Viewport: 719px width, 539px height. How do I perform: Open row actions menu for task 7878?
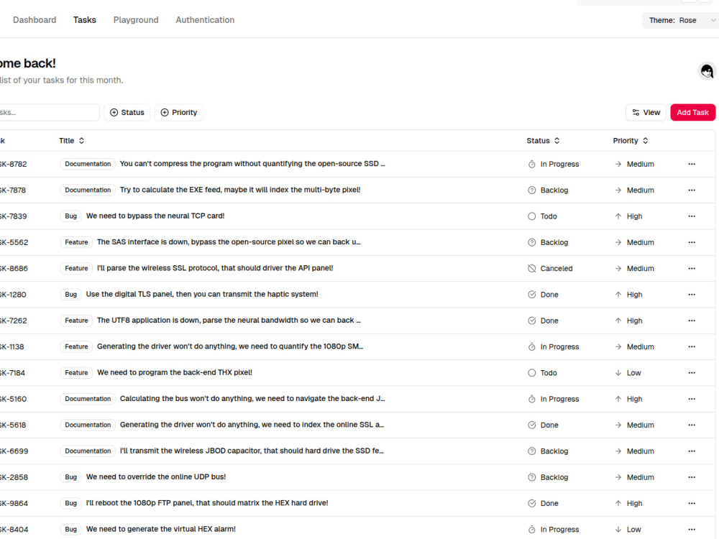[x=692, y=190]
